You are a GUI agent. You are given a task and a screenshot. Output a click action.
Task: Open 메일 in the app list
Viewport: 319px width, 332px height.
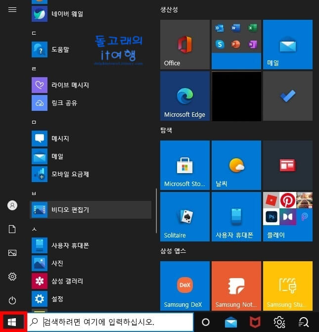91,156
